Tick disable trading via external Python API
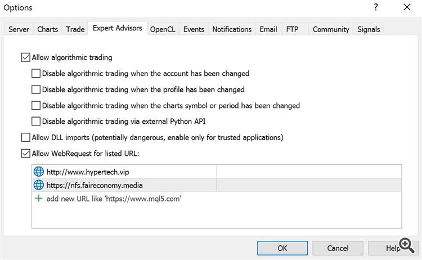Screen dimensions: 422x260 coord(36,121)
